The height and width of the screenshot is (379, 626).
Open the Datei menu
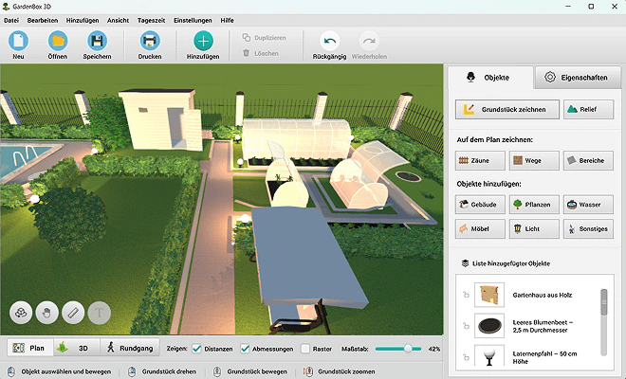click(x=11, y=20)
